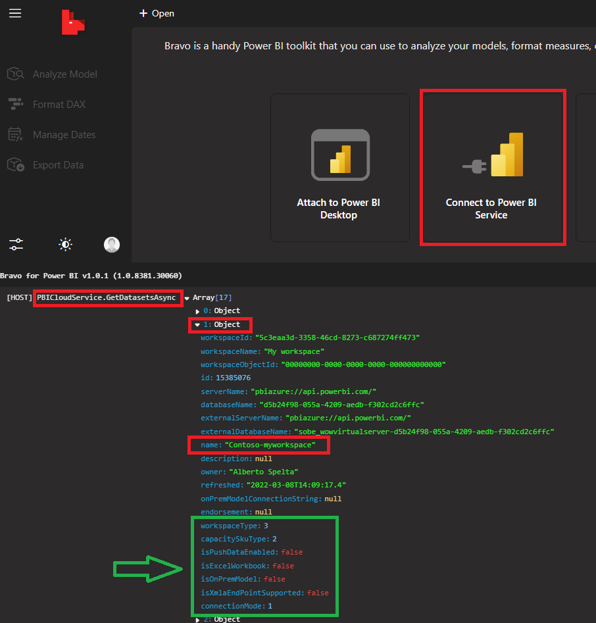Choose the Connect to Power BI Service tile
Screen dimensions: 596x623
(493, 168)
